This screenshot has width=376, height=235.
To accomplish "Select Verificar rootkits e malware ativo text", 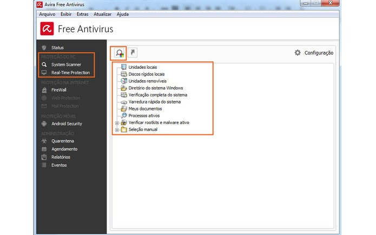I will 159,123.
